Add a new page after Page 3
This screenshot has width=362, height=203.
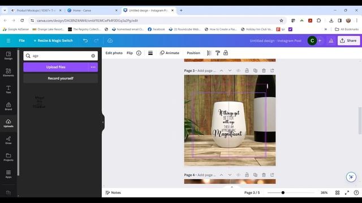[272, 70]
